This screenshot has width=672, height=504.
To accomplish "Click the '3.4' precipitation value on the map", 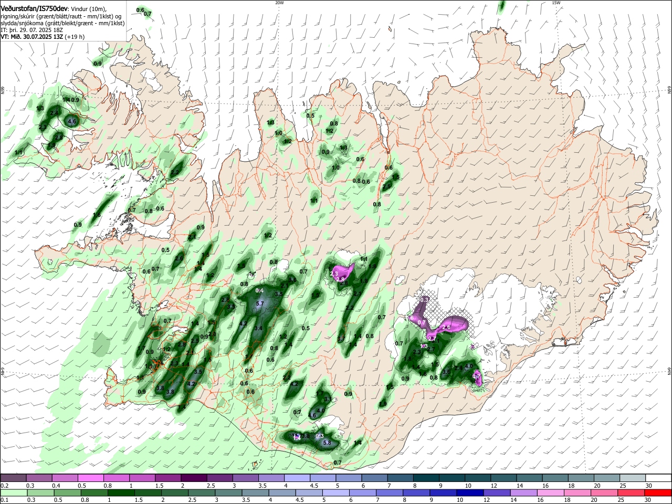I will point(258,328).
